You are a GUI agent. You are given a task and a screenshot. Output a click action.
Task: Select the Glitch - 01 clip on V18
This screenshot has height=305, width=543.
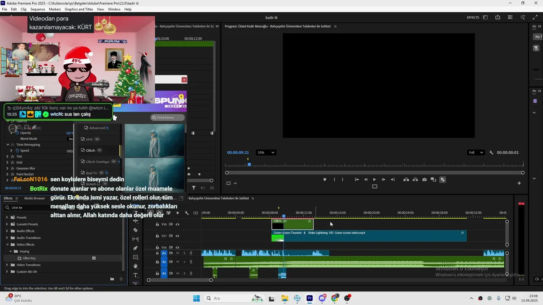292,225
